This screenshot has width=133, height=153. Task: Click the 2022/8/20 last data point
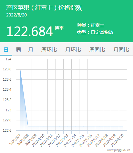pos(123,126)
